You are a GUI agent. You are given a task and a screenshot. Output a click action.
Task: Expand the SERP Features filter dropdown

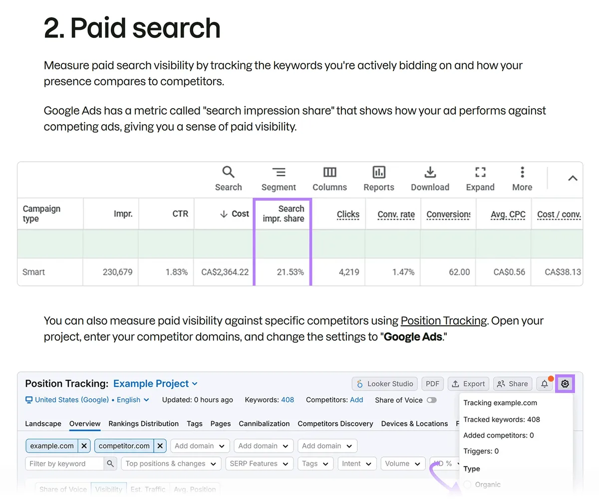[259, 464]
